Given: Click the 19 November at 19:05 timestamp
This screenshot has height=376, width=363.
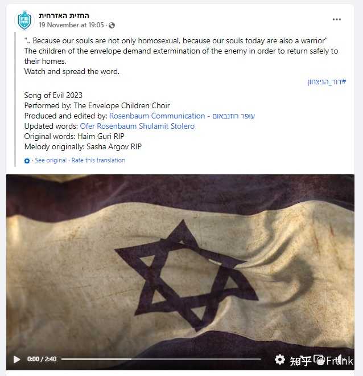Looking at the screenshot, I should click(x=71, y=25).
